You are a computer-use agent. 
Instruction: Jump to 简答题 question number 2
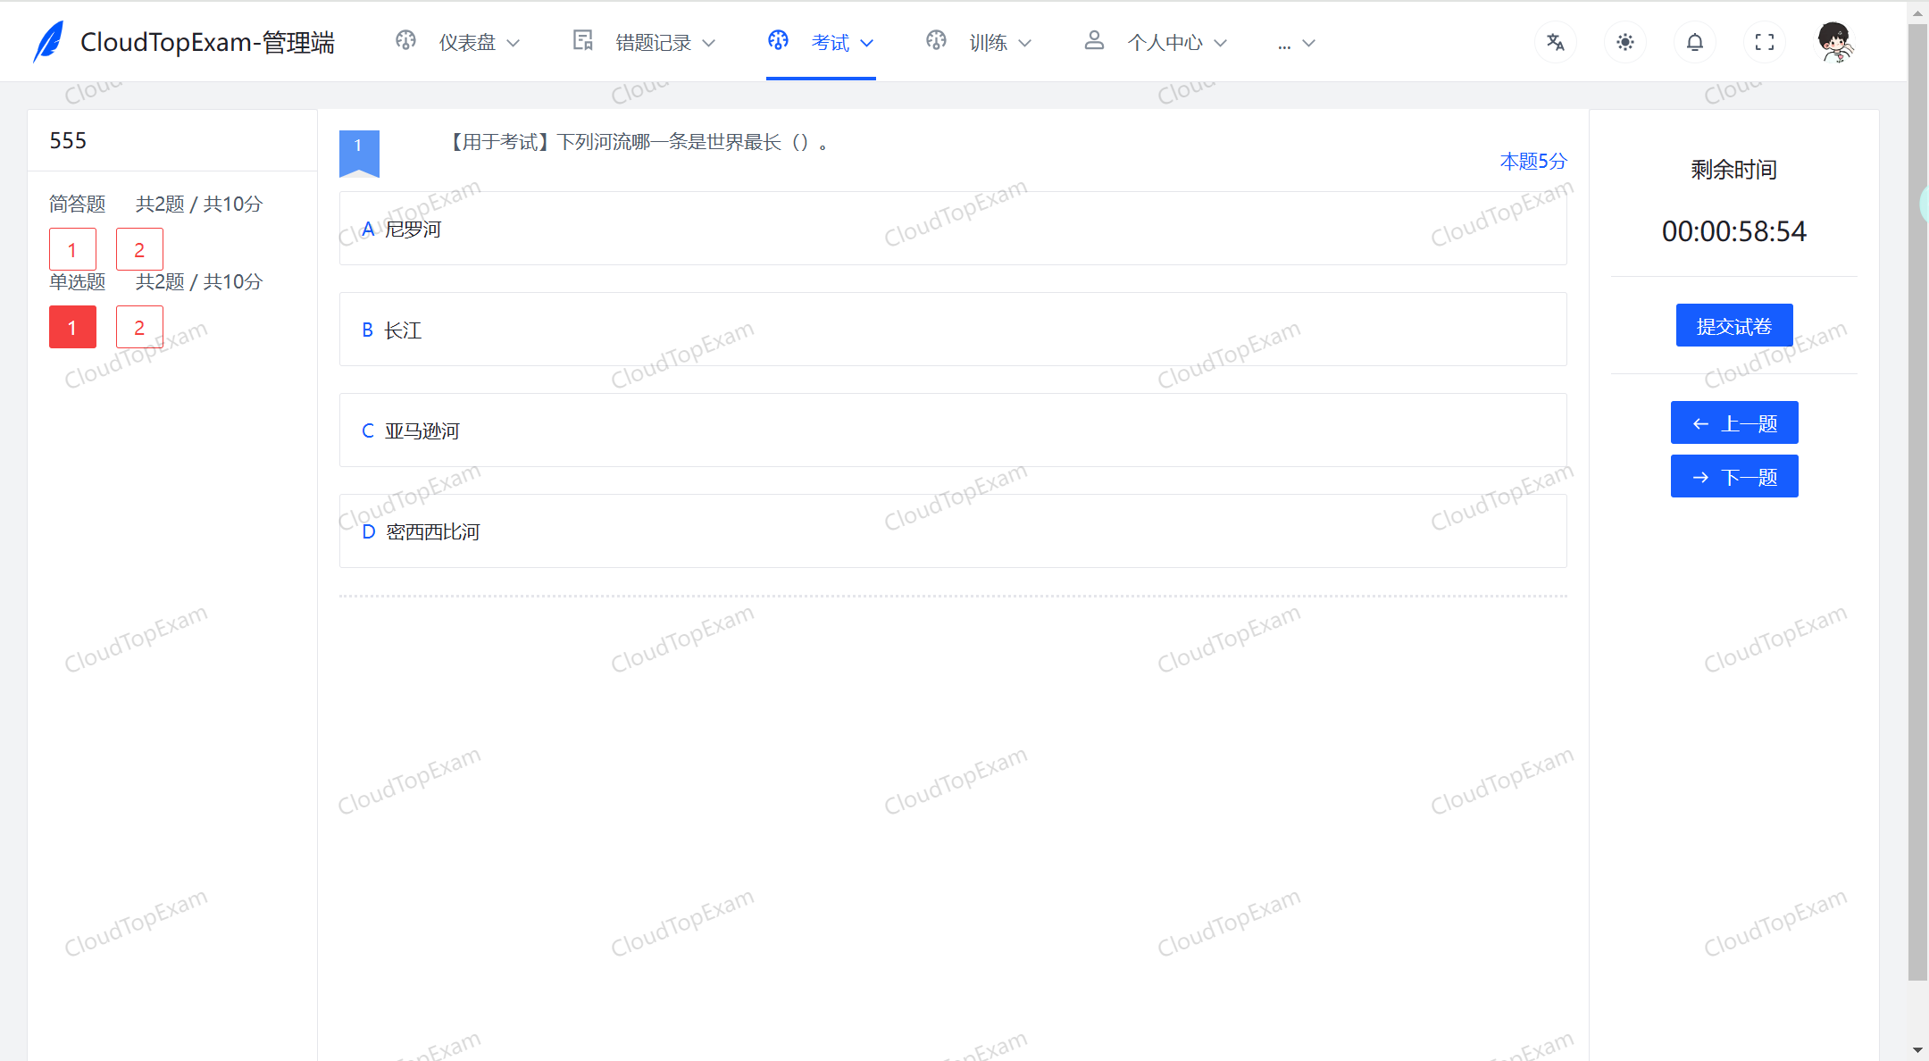tap(139, 249)
